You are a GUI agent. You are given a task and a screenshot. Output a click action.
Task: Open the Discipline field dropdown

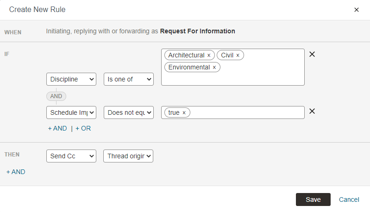71,79
